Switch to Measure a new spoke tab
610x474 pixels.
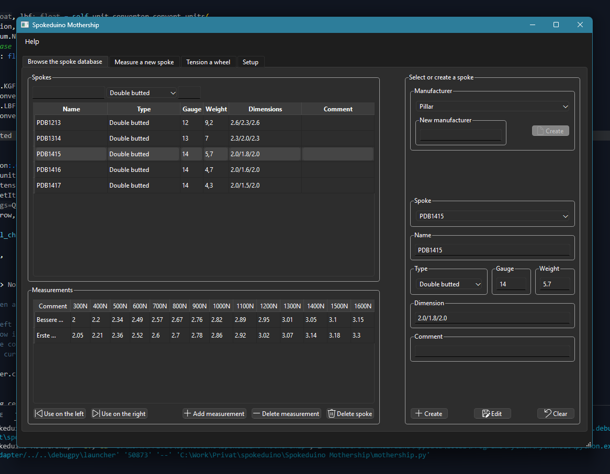coord(144,62)
